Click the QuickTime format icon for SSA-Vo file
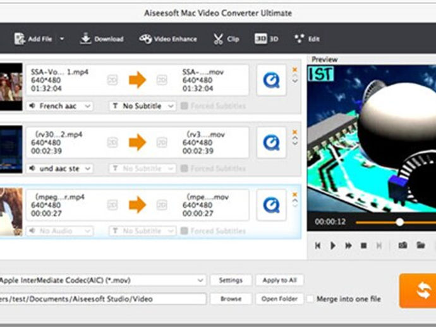Screen dimensions: 436x327 coord(271,80)
